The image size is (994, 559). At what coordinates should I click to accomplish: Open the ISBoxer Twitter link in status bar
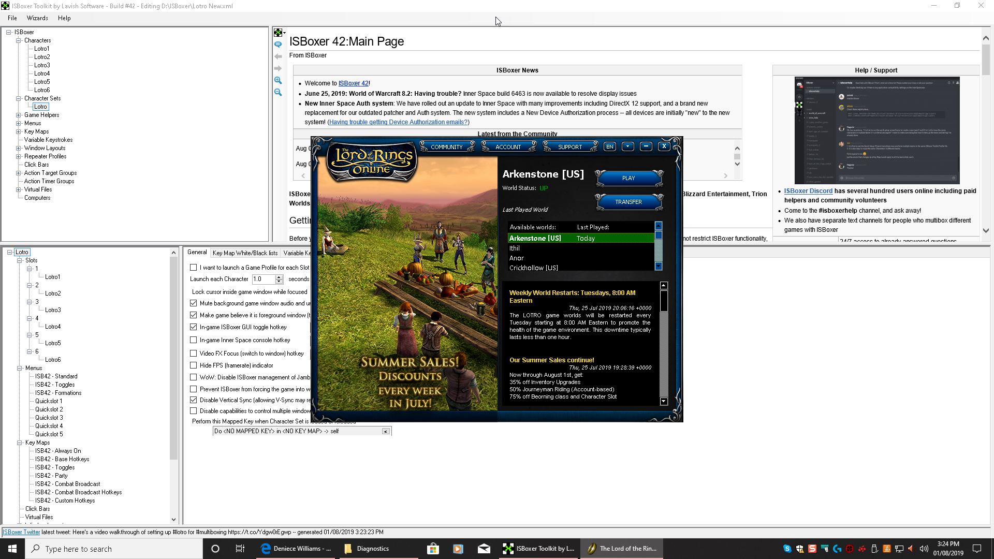[21, 532]
